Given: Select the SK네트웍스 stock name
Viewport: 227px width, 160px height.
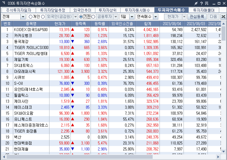Looking at the screenshot, I should coord(24,65).
